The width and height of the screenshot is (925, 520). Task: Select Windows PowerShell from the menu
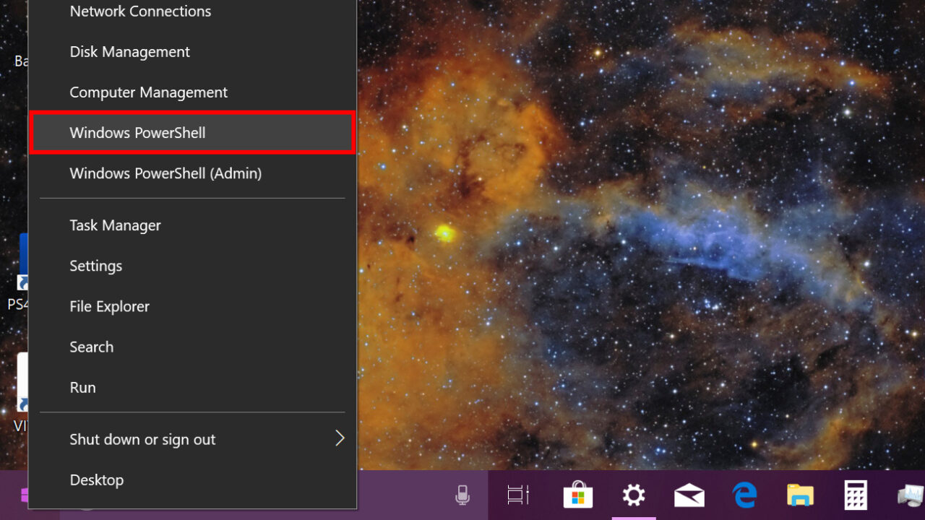pos(137,133)
